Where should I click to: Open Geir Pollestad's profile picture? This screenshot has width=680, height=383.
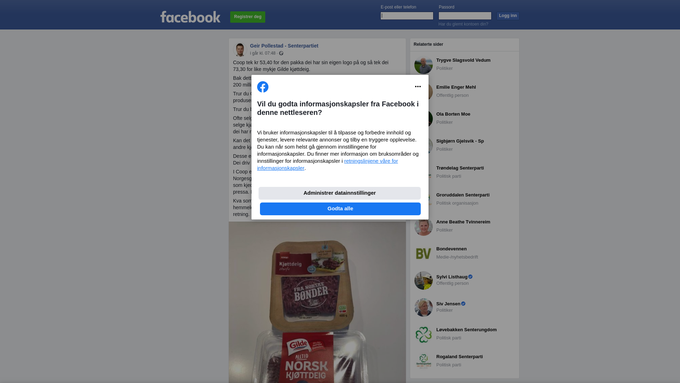coord(240,50)
